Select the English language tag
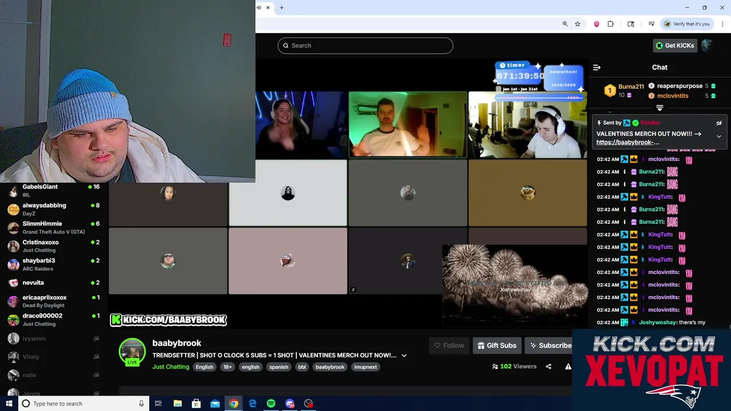 click(204, 367)
